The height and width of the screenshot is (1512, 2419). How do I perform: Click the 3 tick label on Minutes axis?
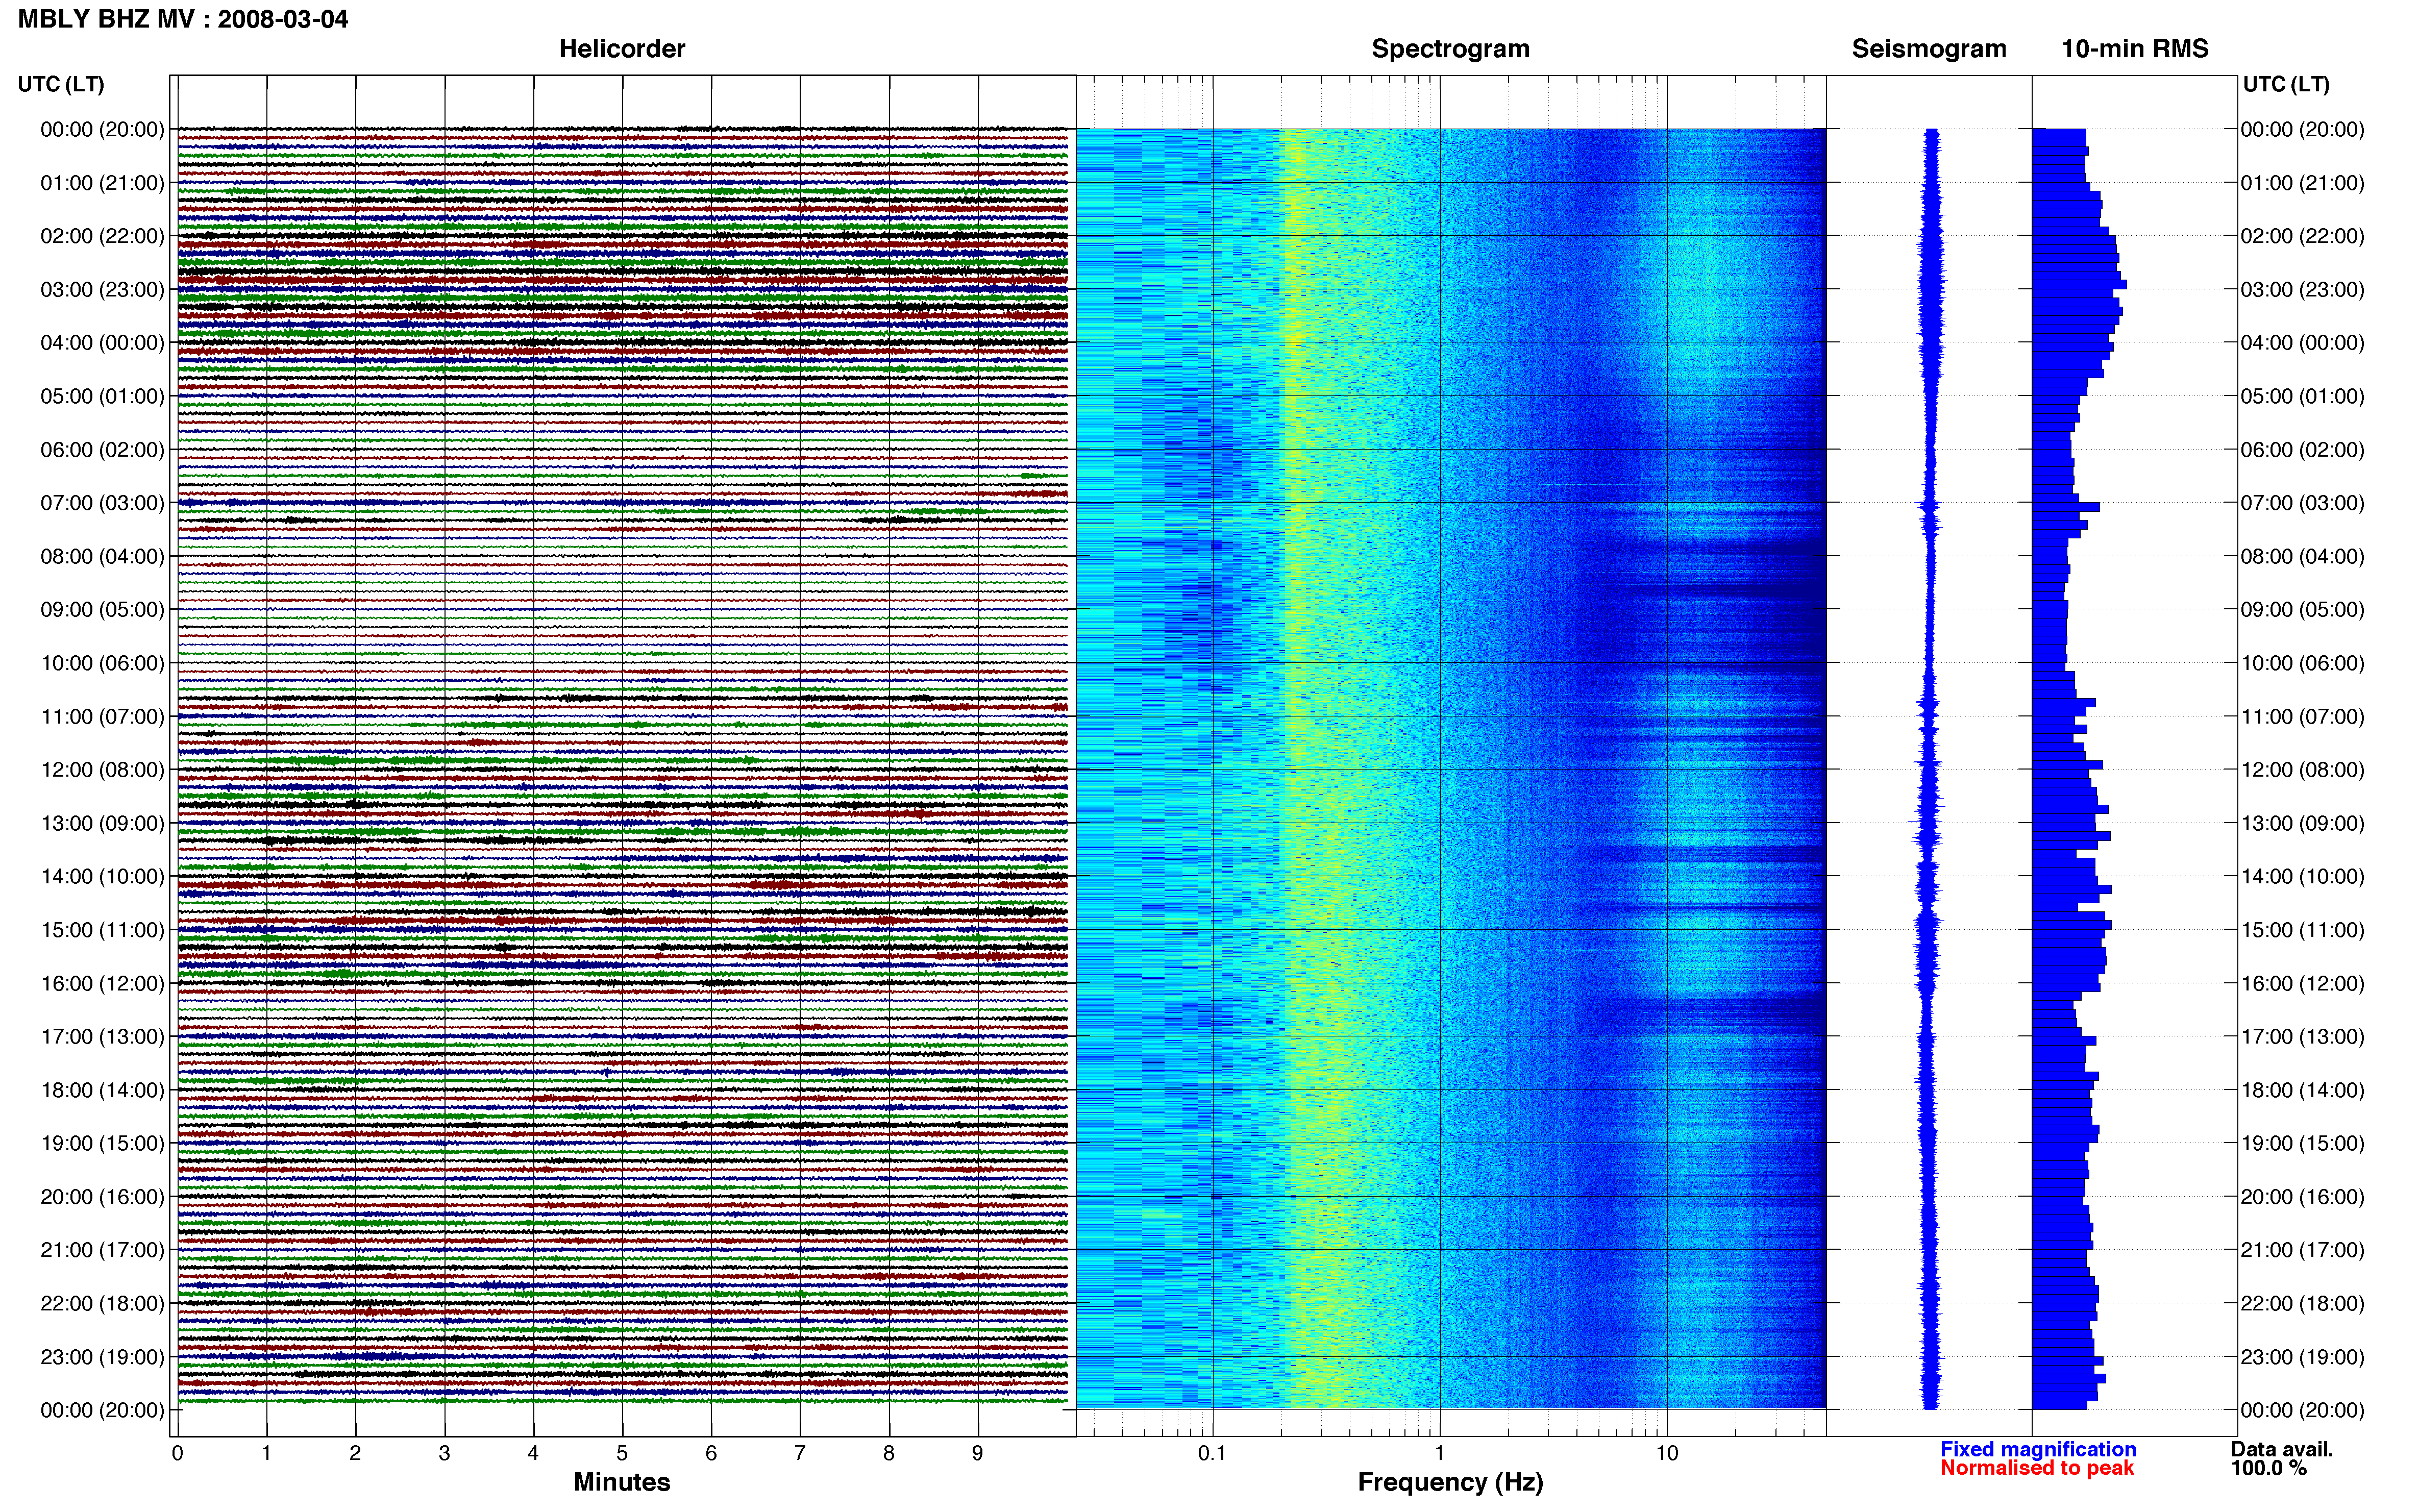pyautogui.click(x=444, y=1454)
